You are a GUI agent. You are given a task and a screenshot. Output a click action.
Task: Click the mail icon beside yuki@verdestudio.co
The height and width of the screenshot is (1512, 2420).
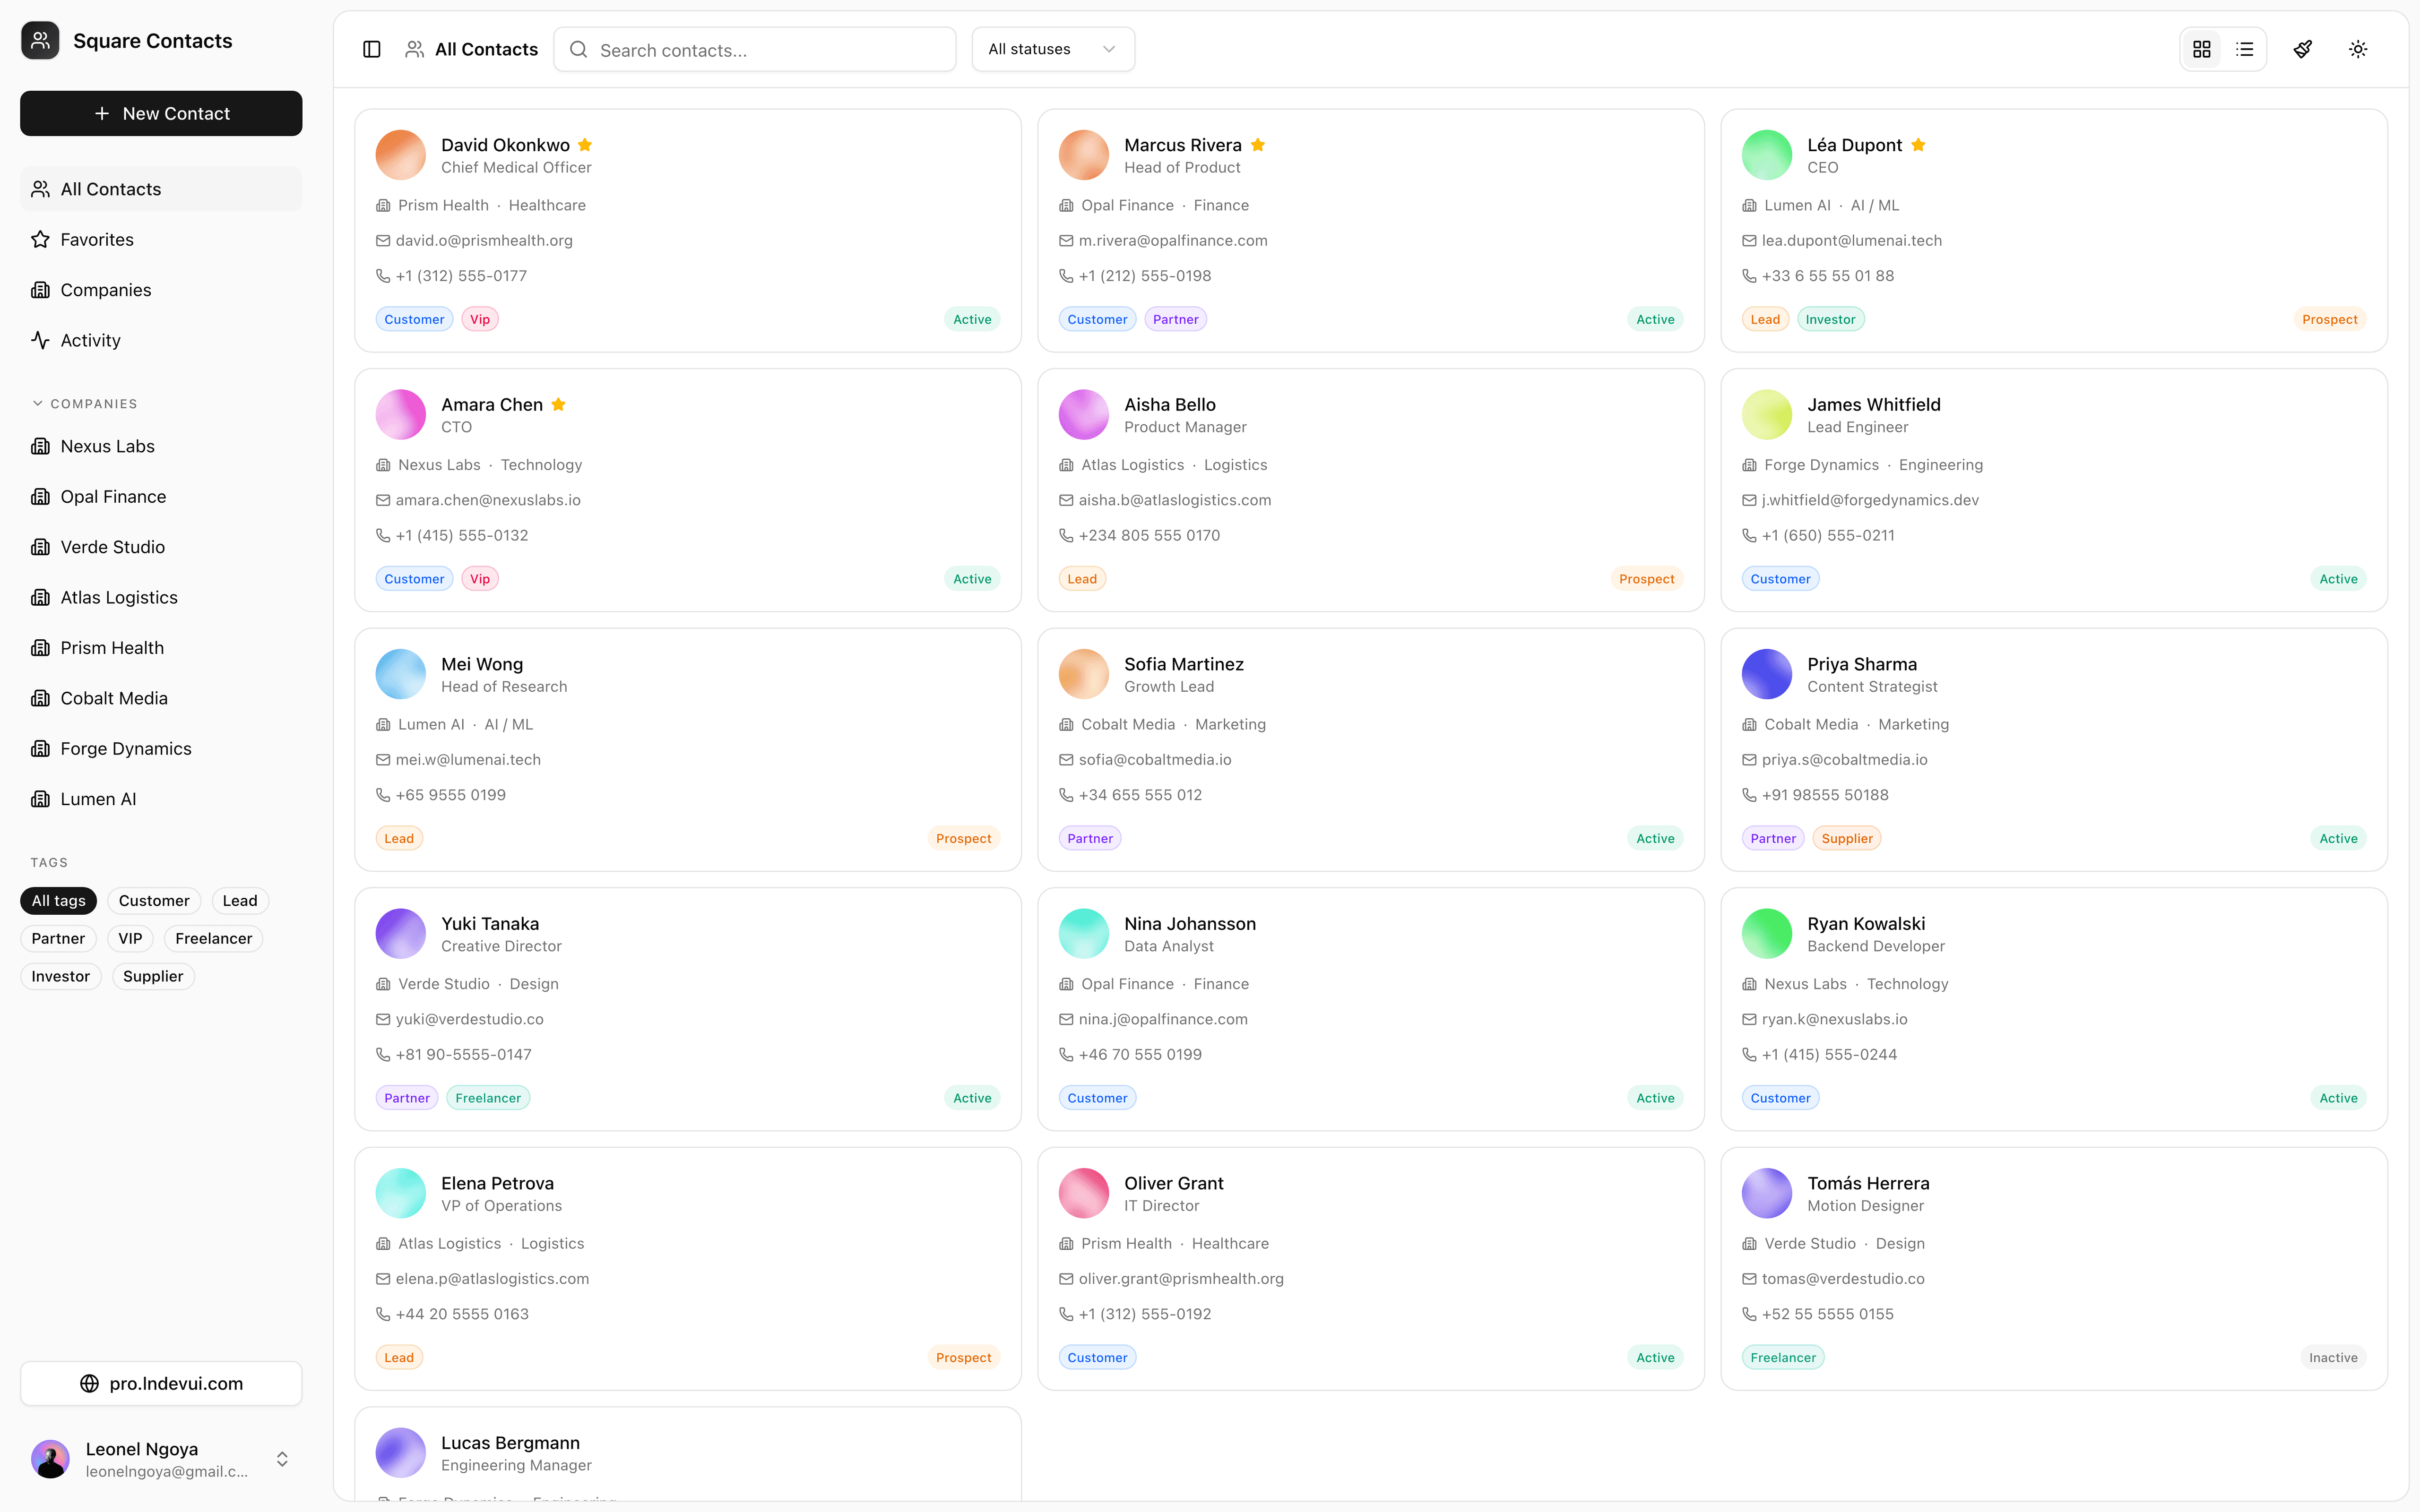[383, 1019]
